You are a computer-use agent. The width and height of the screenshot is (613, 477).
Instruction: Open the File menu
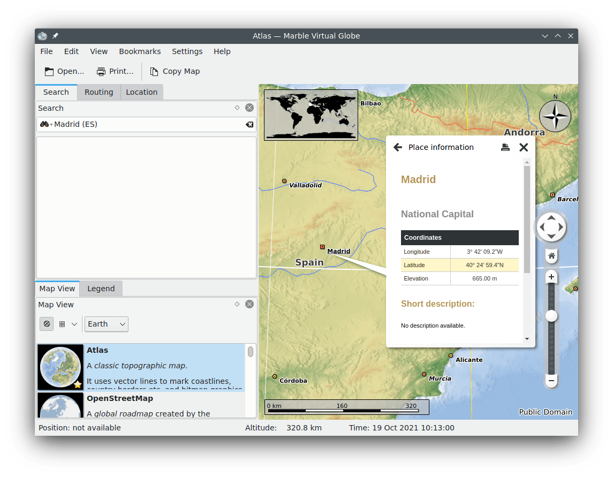pyautogui.click(x=46, y=51)
